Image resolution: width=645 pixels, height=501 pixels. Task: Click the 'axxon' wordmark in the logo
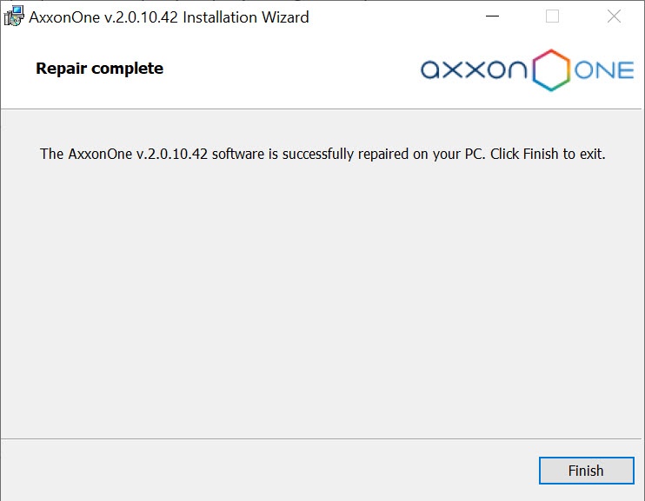coord(475,69)
